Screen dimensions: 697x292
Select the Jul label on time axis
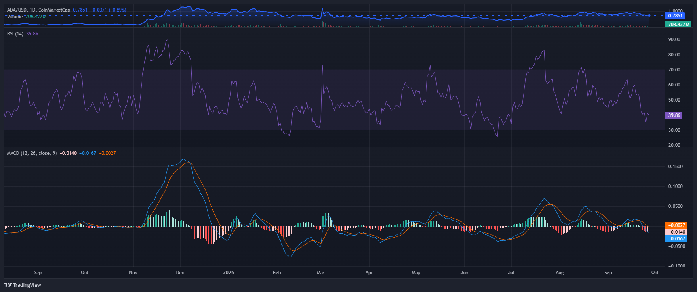pos(511,273)
